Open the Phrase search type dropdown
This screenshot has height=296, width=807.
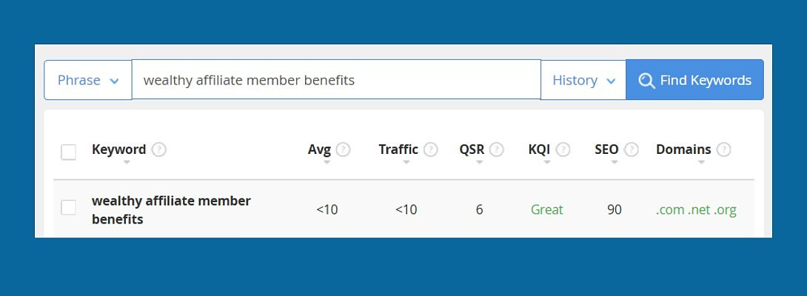[x=88, y=80]
